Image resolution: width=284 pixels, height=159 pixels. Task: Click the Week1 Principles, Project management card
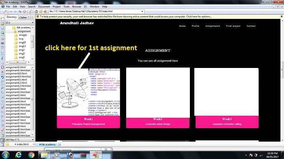[x=88, y=122]
